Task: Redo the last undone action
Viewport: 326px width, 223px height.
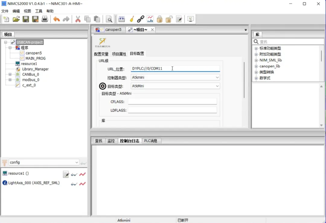Action: point(66,19)
